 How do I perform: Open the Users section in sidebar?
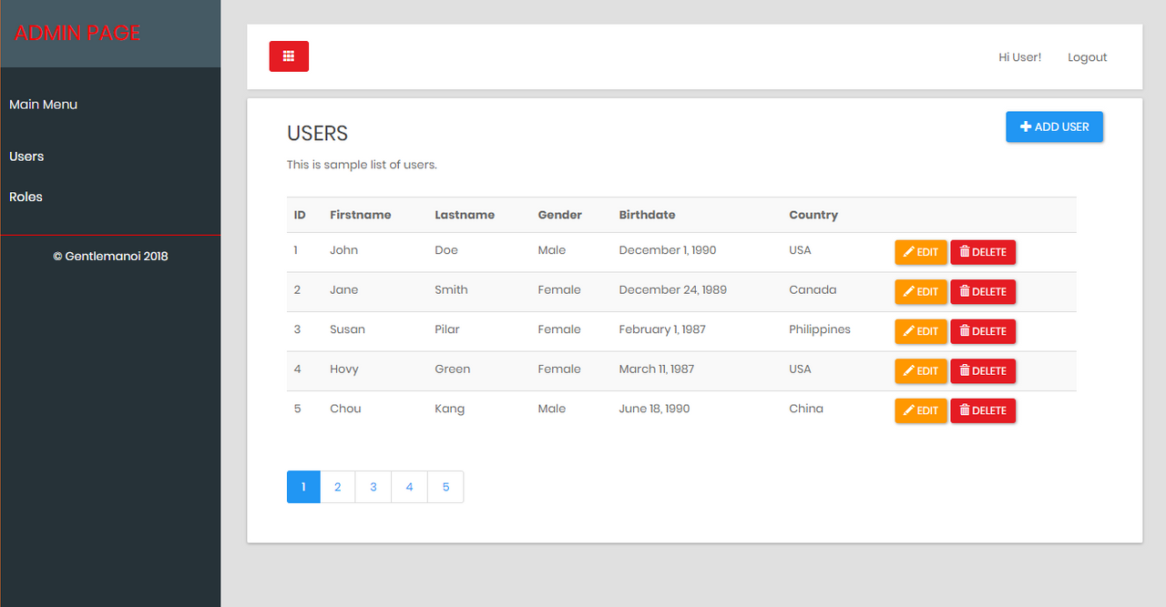26,156
